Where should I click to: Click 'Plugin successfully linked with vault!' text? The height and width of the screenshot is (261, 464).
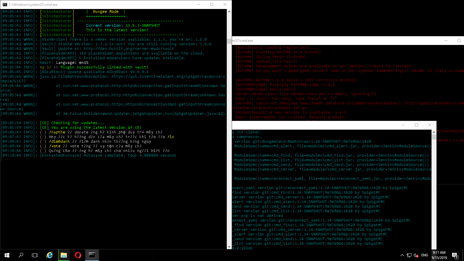(104, 67)
